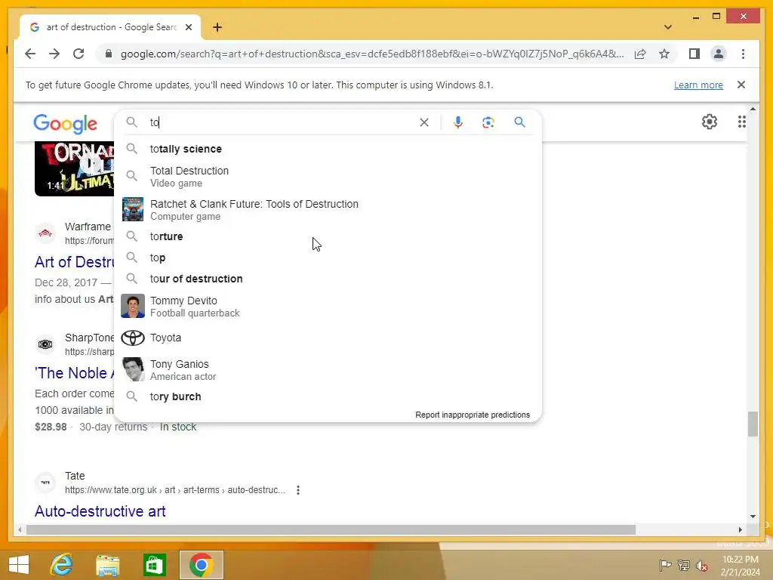Click the vertical scrollbar thumb

[753, 424]
